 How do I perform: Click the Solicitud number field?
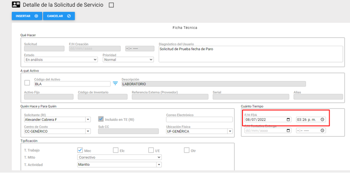tap(44, 48)
